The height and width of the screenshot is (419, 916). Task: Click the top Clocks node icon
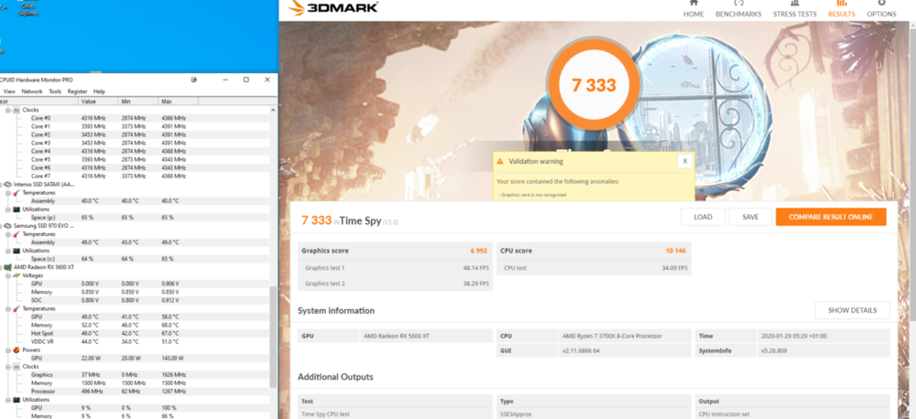pyautogui.click(x=16, y=110)
